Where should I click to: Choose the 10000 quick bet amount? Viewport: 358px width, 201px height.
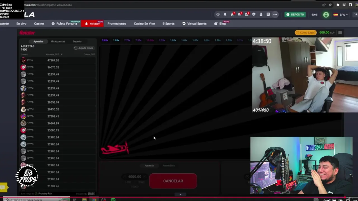(x=135, y=186)
